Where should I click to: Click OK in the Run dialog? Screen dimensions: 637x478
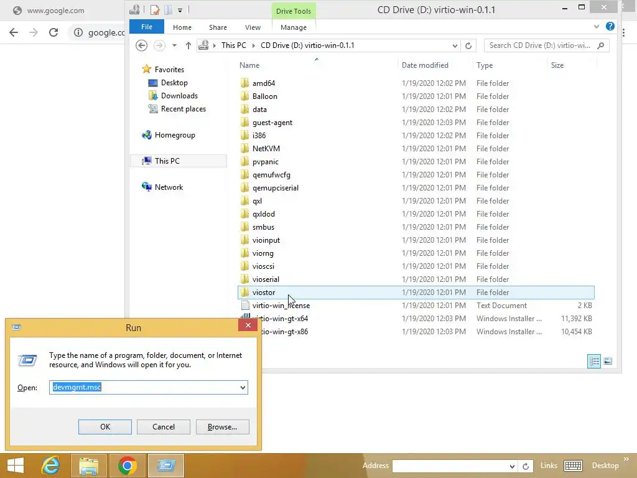pyautogui.click(x=105, y=427)
